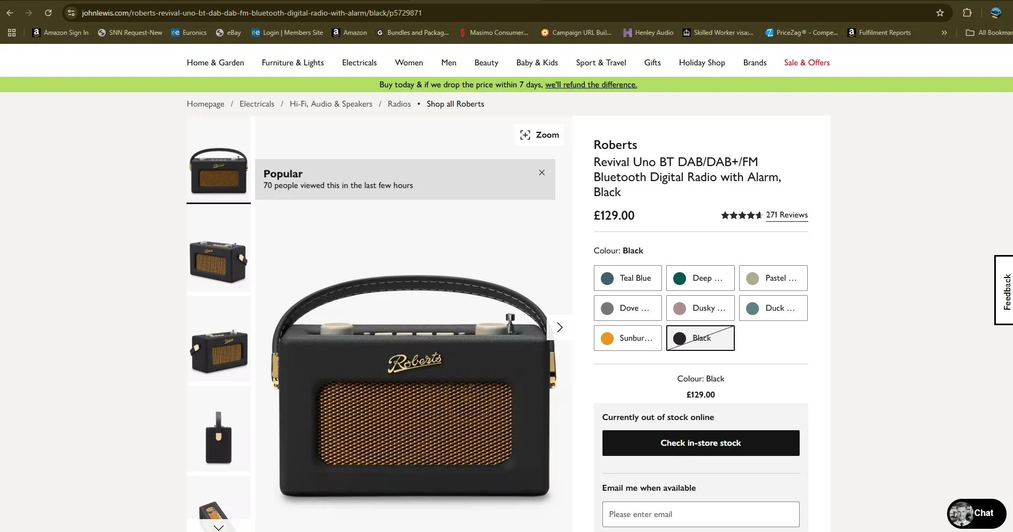Select the Dove grey colour option
Viewport: 1013px width, 532px height.
tap(628, 308)
